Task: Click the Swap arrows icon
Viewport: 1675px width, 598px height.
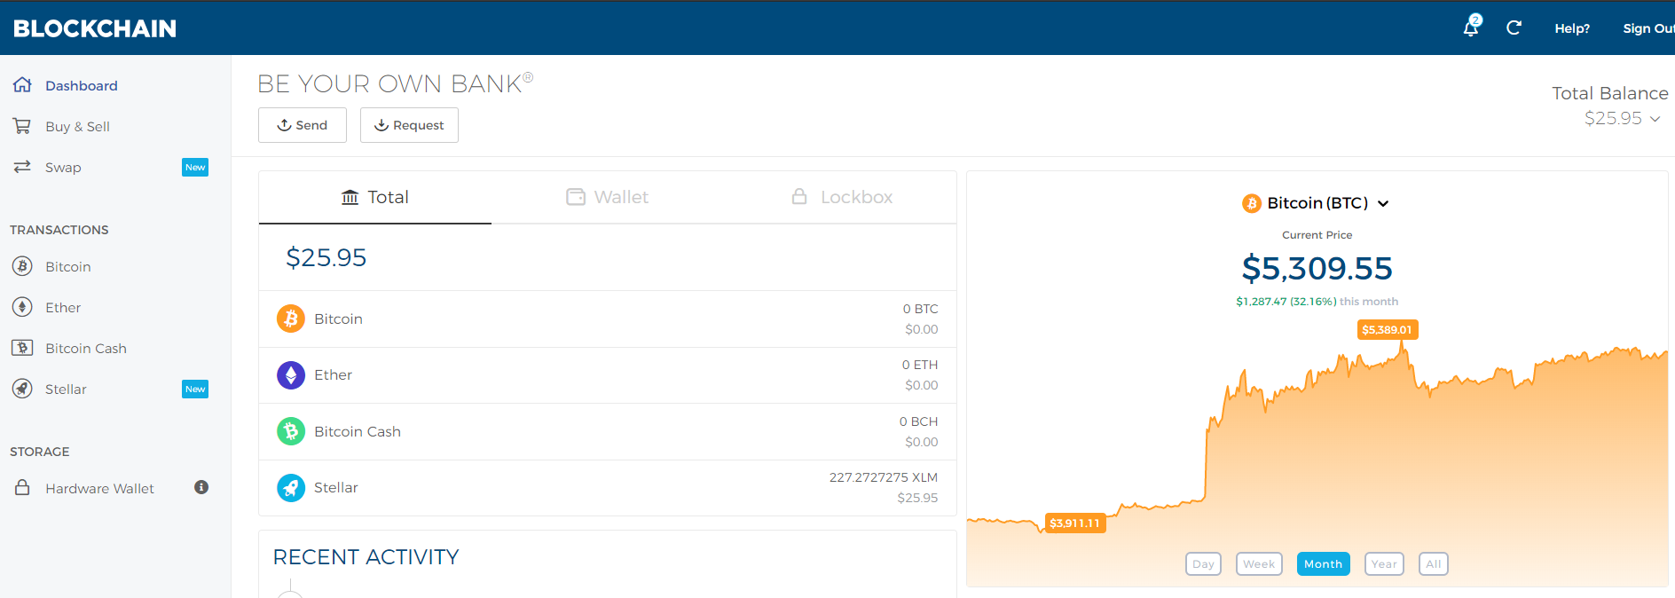Action: 22,167
